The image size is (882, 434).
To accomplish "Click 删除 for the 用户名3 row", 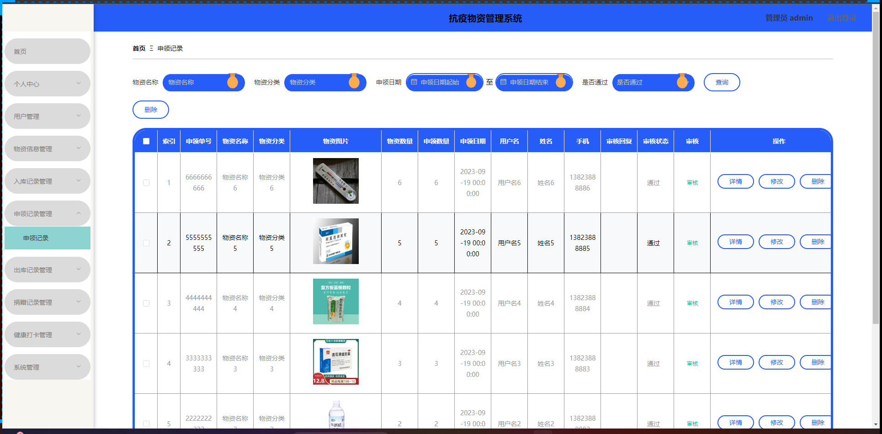I will pos(816,362).
